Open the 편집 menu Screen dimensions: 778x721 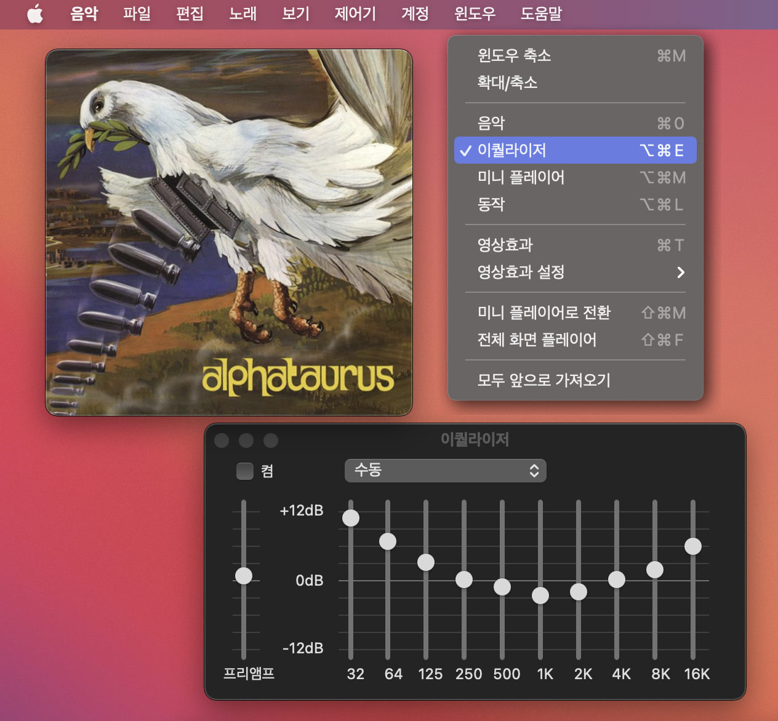point(190,14)
